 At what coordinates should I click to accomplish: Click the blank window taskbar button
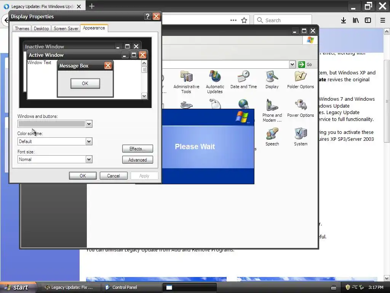click(190, 287)
